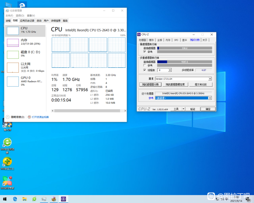The image size is (254, 203).
Task: Click resource monitor icon beside link
Action: point(29,117)
